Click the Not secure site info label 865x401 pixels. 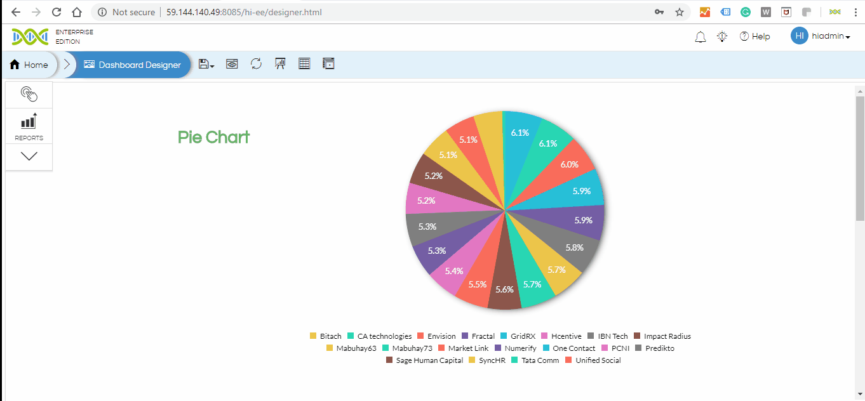coord(126,12)
